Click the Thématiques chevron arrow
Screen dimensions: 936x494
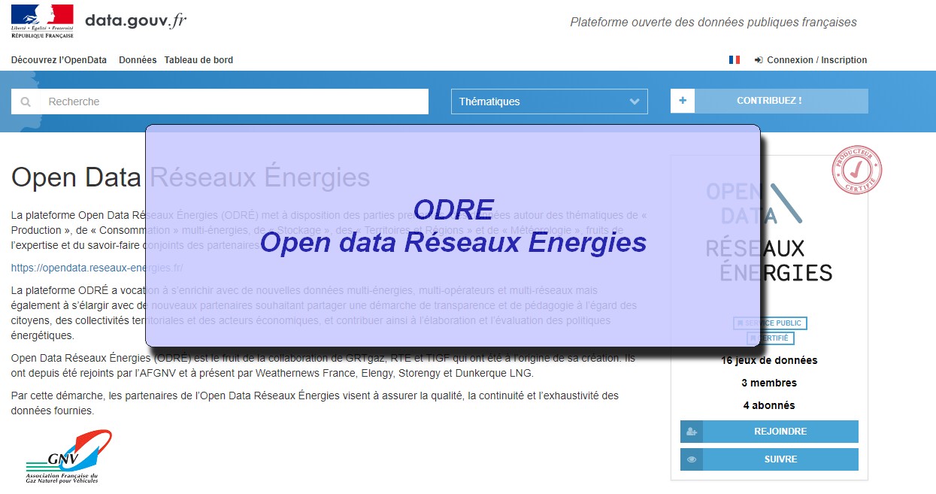pyautogui.click(x=635, y=102)
